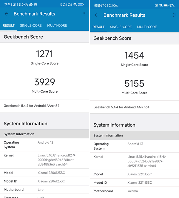The image size is (179, 198).
Task: Switch to SINGLE-CORE tab on left screen
Action: tap(31, 26)
